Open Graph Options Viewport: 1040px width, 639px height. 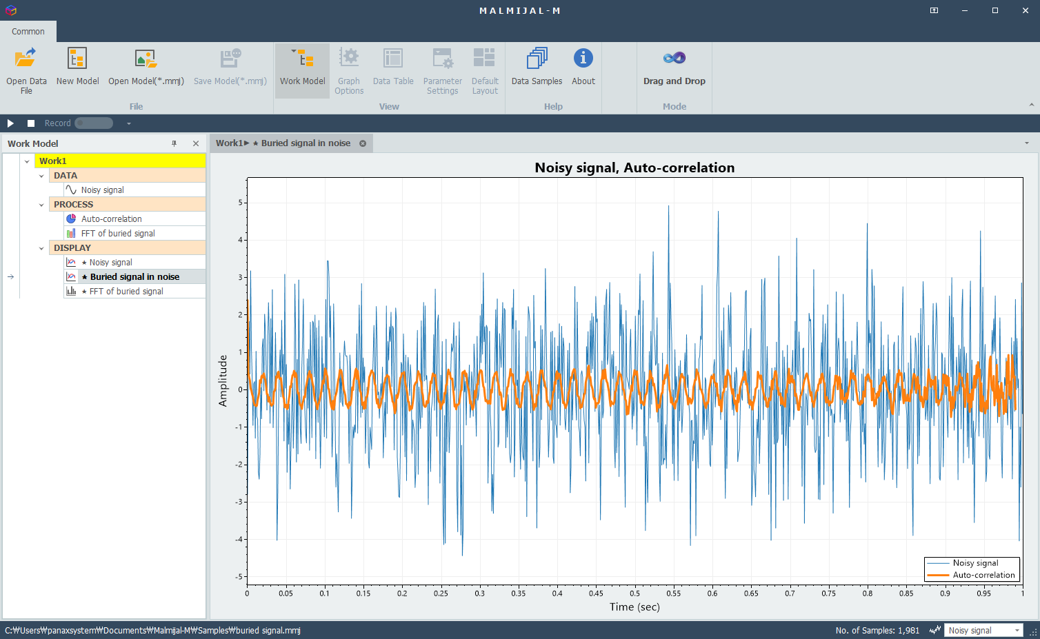click(349, 70)
